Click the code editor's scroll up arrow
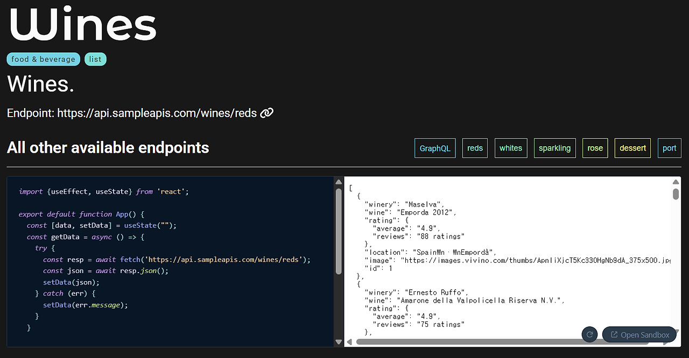This screenshot has height=358, width=689. click(339, 182)
